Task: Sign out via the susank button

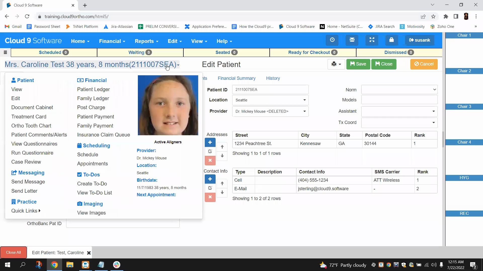Action: pyautogui.click(x=419, y=40)
